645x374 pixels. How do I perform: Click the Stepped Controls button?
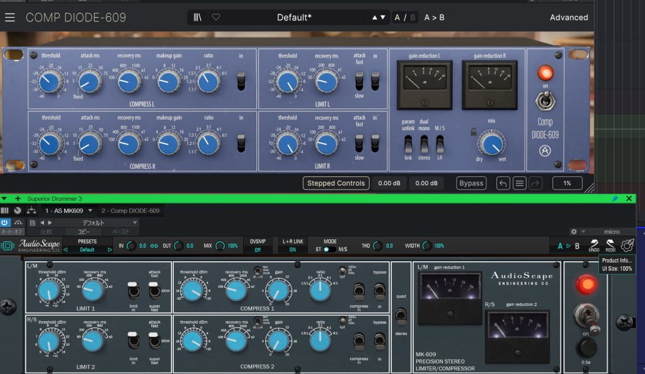click(336, 183)
